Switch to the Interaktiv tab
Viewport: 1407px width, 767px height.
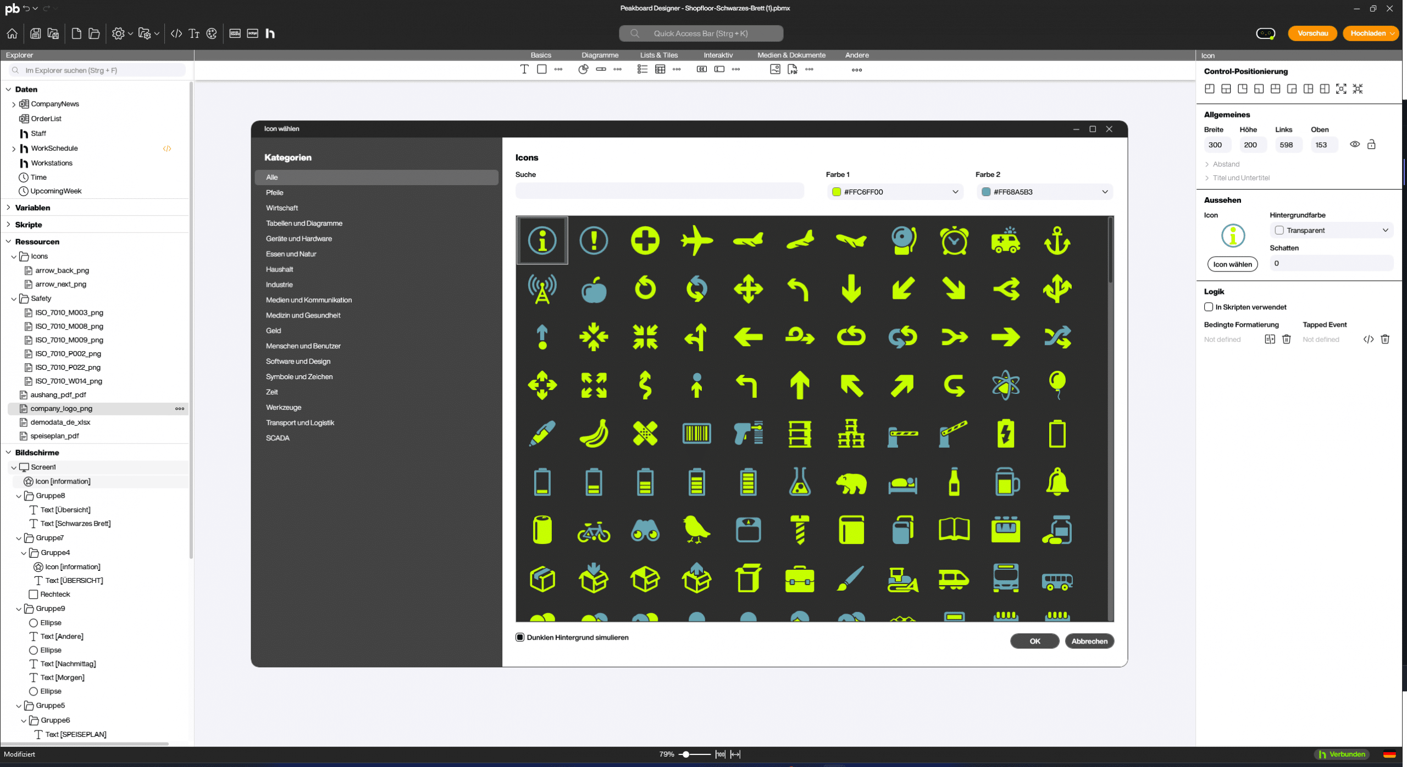click(x=717, y=55)
